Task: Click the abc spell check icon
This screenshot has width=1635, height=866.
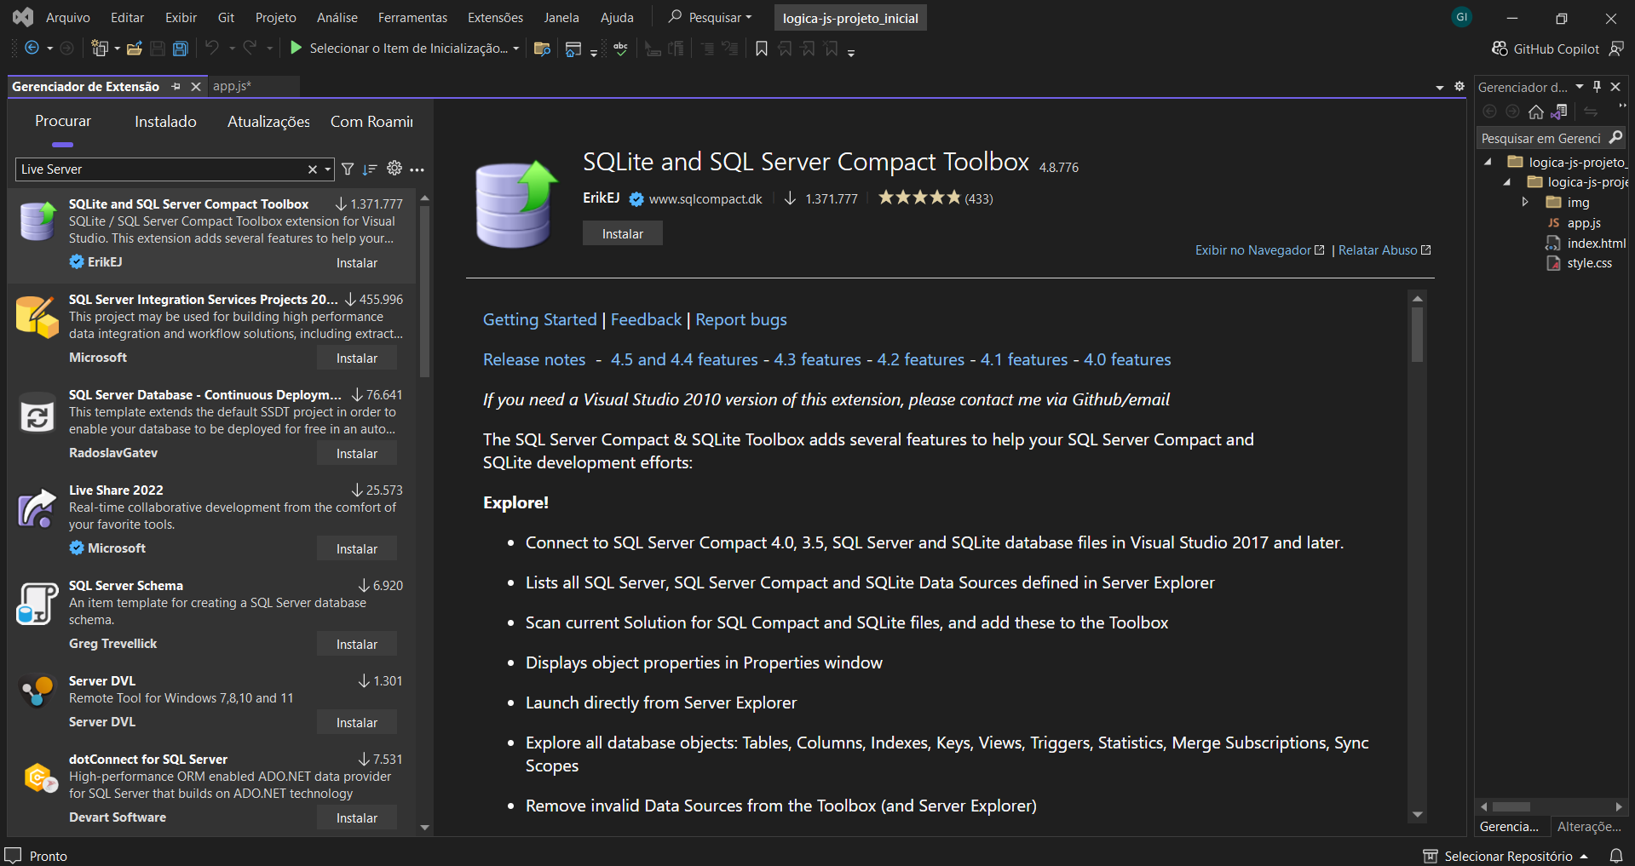Action: click(x=620, y=49)
